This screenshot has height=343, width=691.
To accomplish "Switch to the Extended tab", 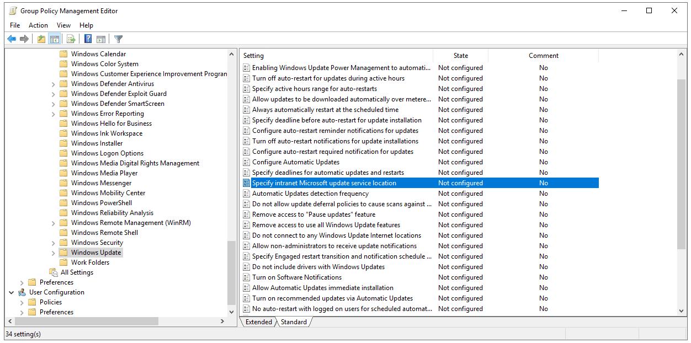I will pyautogui.click(x=259, y=322).
